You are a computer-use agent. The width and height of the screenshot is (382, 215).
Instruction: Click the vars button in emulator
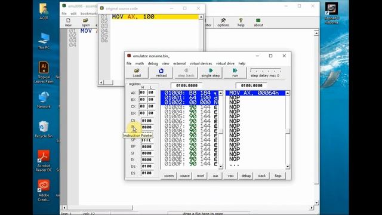[x=230, y=176]
